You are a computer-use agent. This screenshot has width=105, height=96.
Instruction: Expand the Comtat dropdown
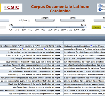pyautogui.click(x=72, y=20)
